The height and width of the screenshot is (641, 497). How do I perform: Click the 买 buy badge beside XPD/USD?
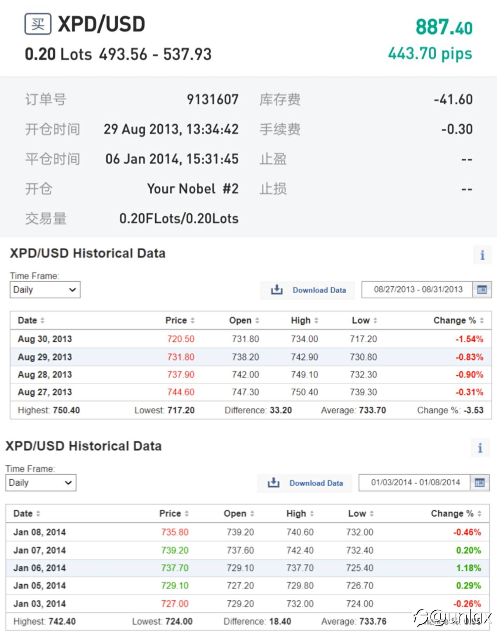tap(38, 24)
